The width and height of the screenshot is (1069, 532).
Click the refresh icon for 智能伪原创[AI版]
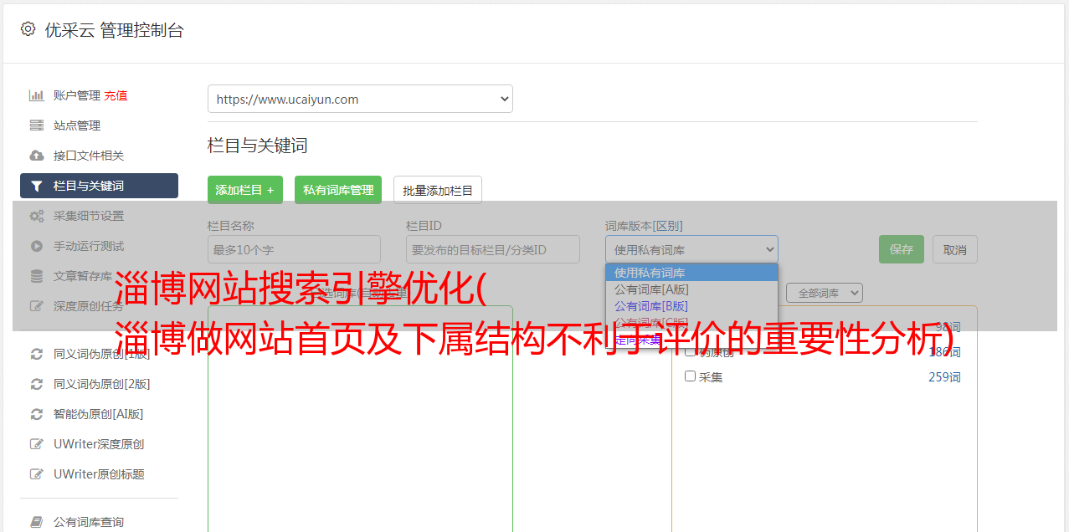[36, 414]
